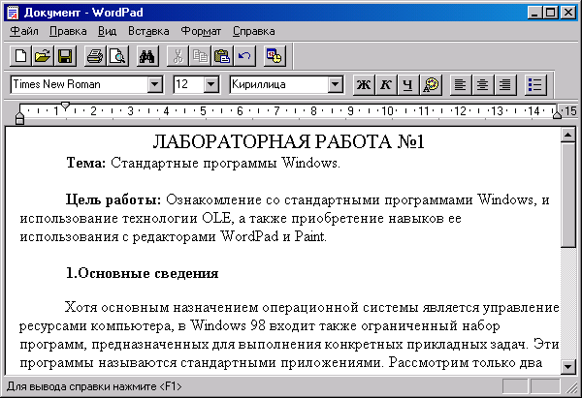Open the Справка menu
Screen dimensions: 582x398
(254, 31)
